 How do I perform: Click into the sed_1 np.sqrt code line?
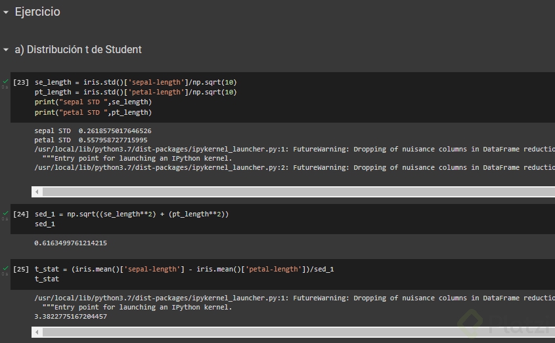(x=131, y=214)
